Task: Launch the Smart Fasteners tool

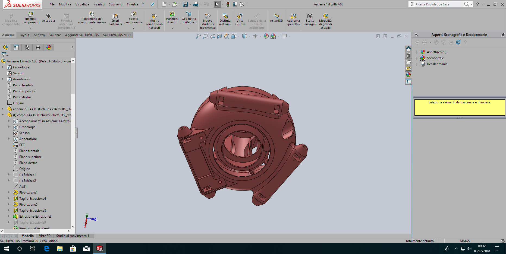Action: 115,20
